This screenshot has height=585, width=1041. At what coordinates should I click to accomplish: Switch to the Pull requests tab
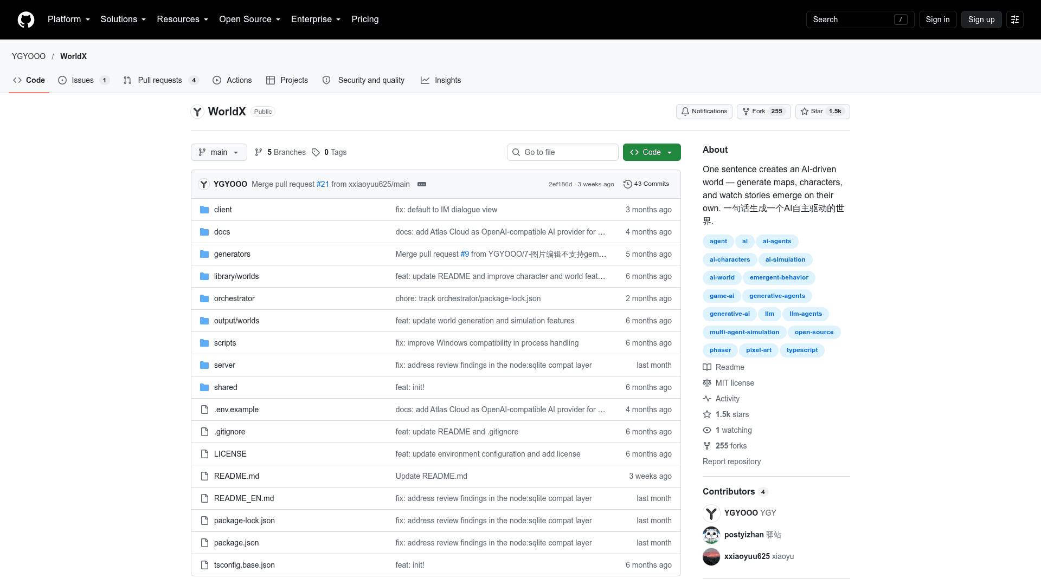tap(161, 80)
